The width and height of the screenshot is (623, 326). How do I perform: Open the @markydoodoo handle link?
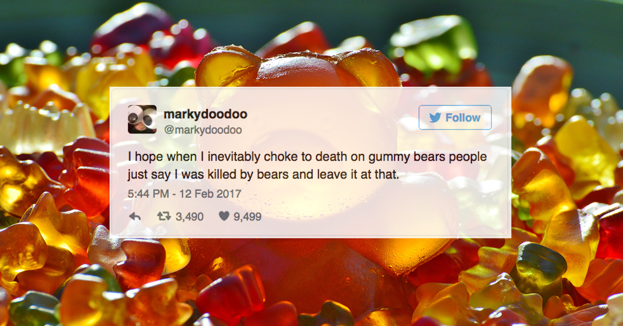click(x=202, y=130)
